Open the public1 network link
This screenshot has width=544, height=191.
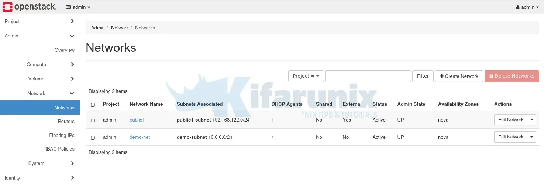coord(137,120)
